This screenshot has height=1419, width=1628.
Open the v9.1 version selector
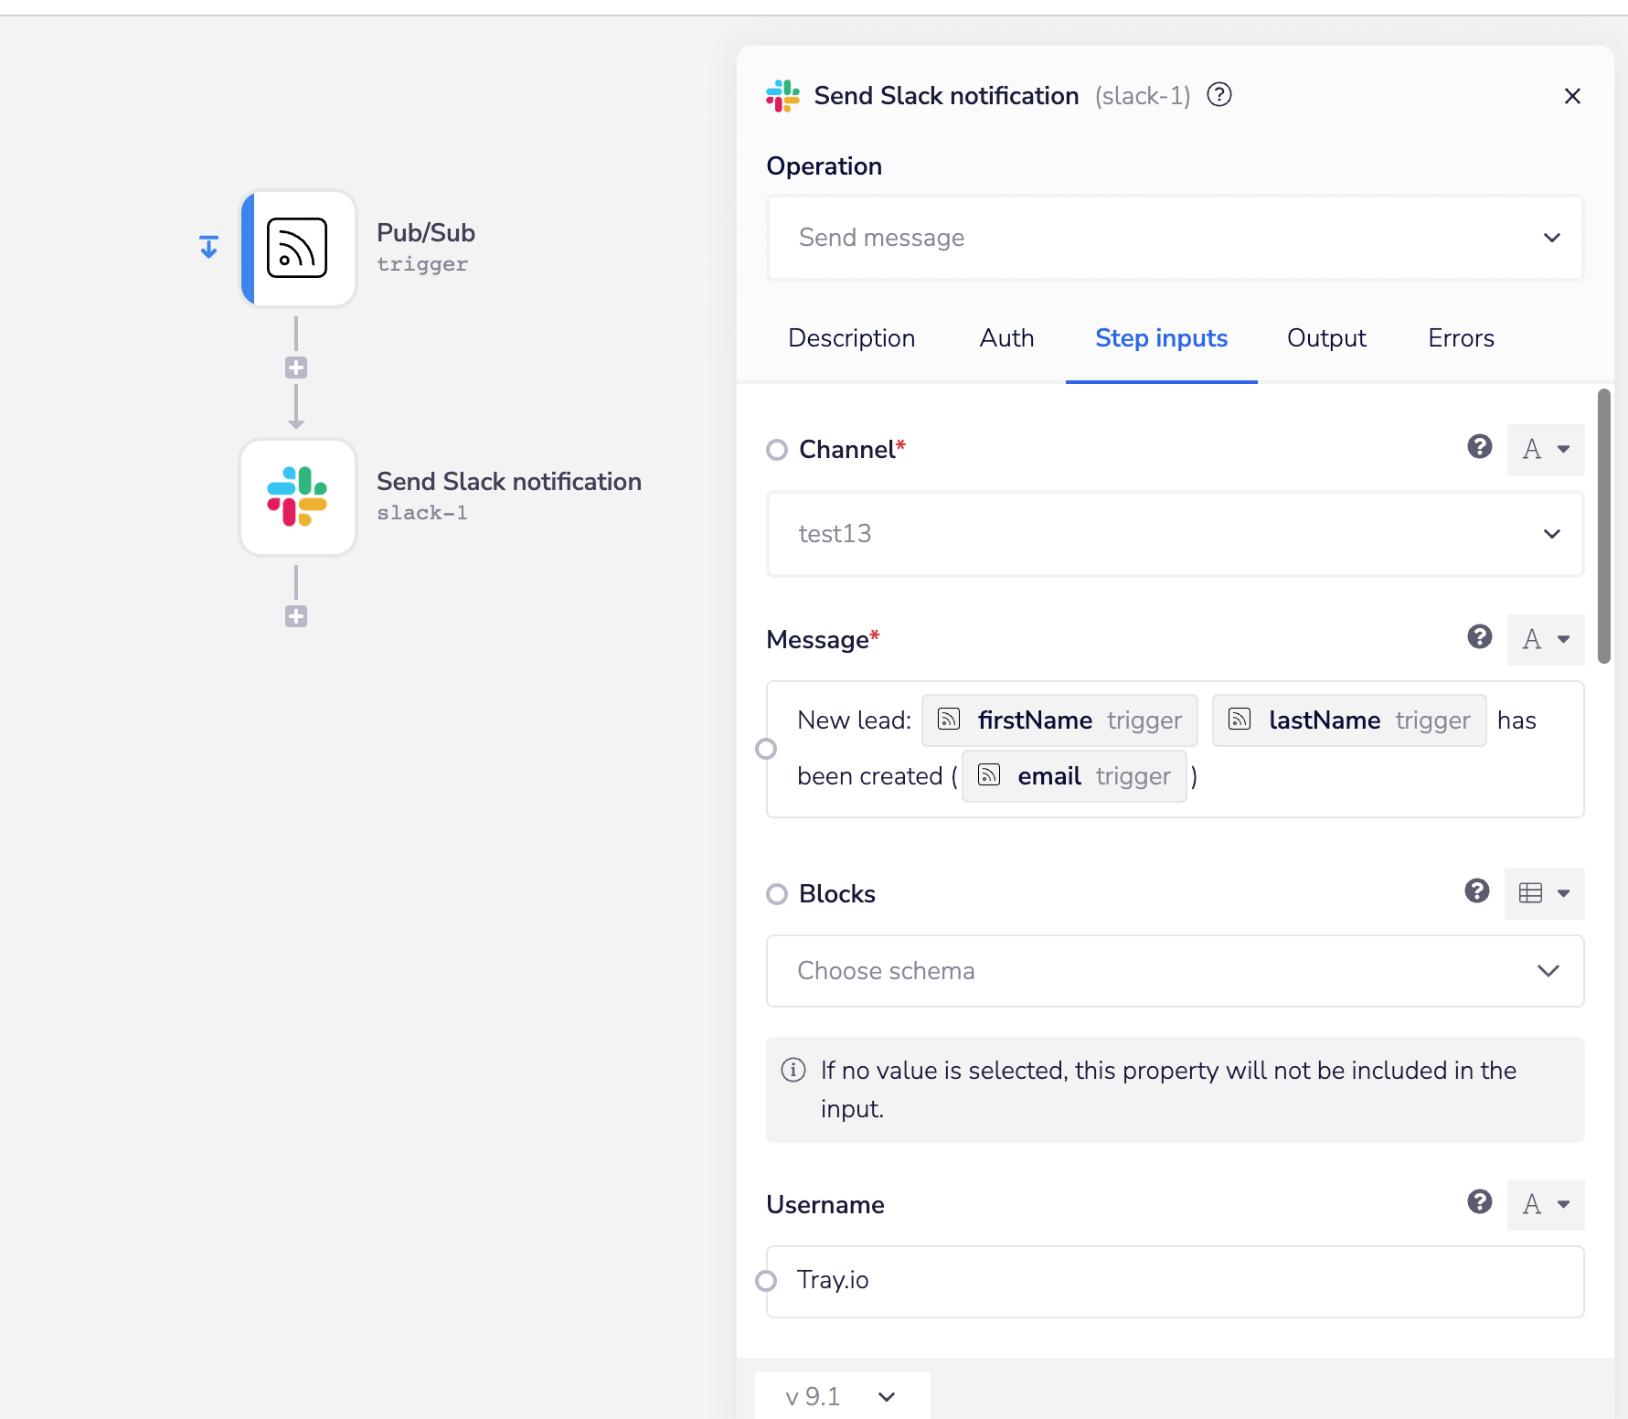click(x=839, y=1396)
